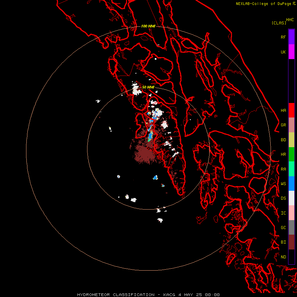This screenshot has width=297, height=297.
Task: Click the IC light-pink legend swatch
Action: [291, 213]
